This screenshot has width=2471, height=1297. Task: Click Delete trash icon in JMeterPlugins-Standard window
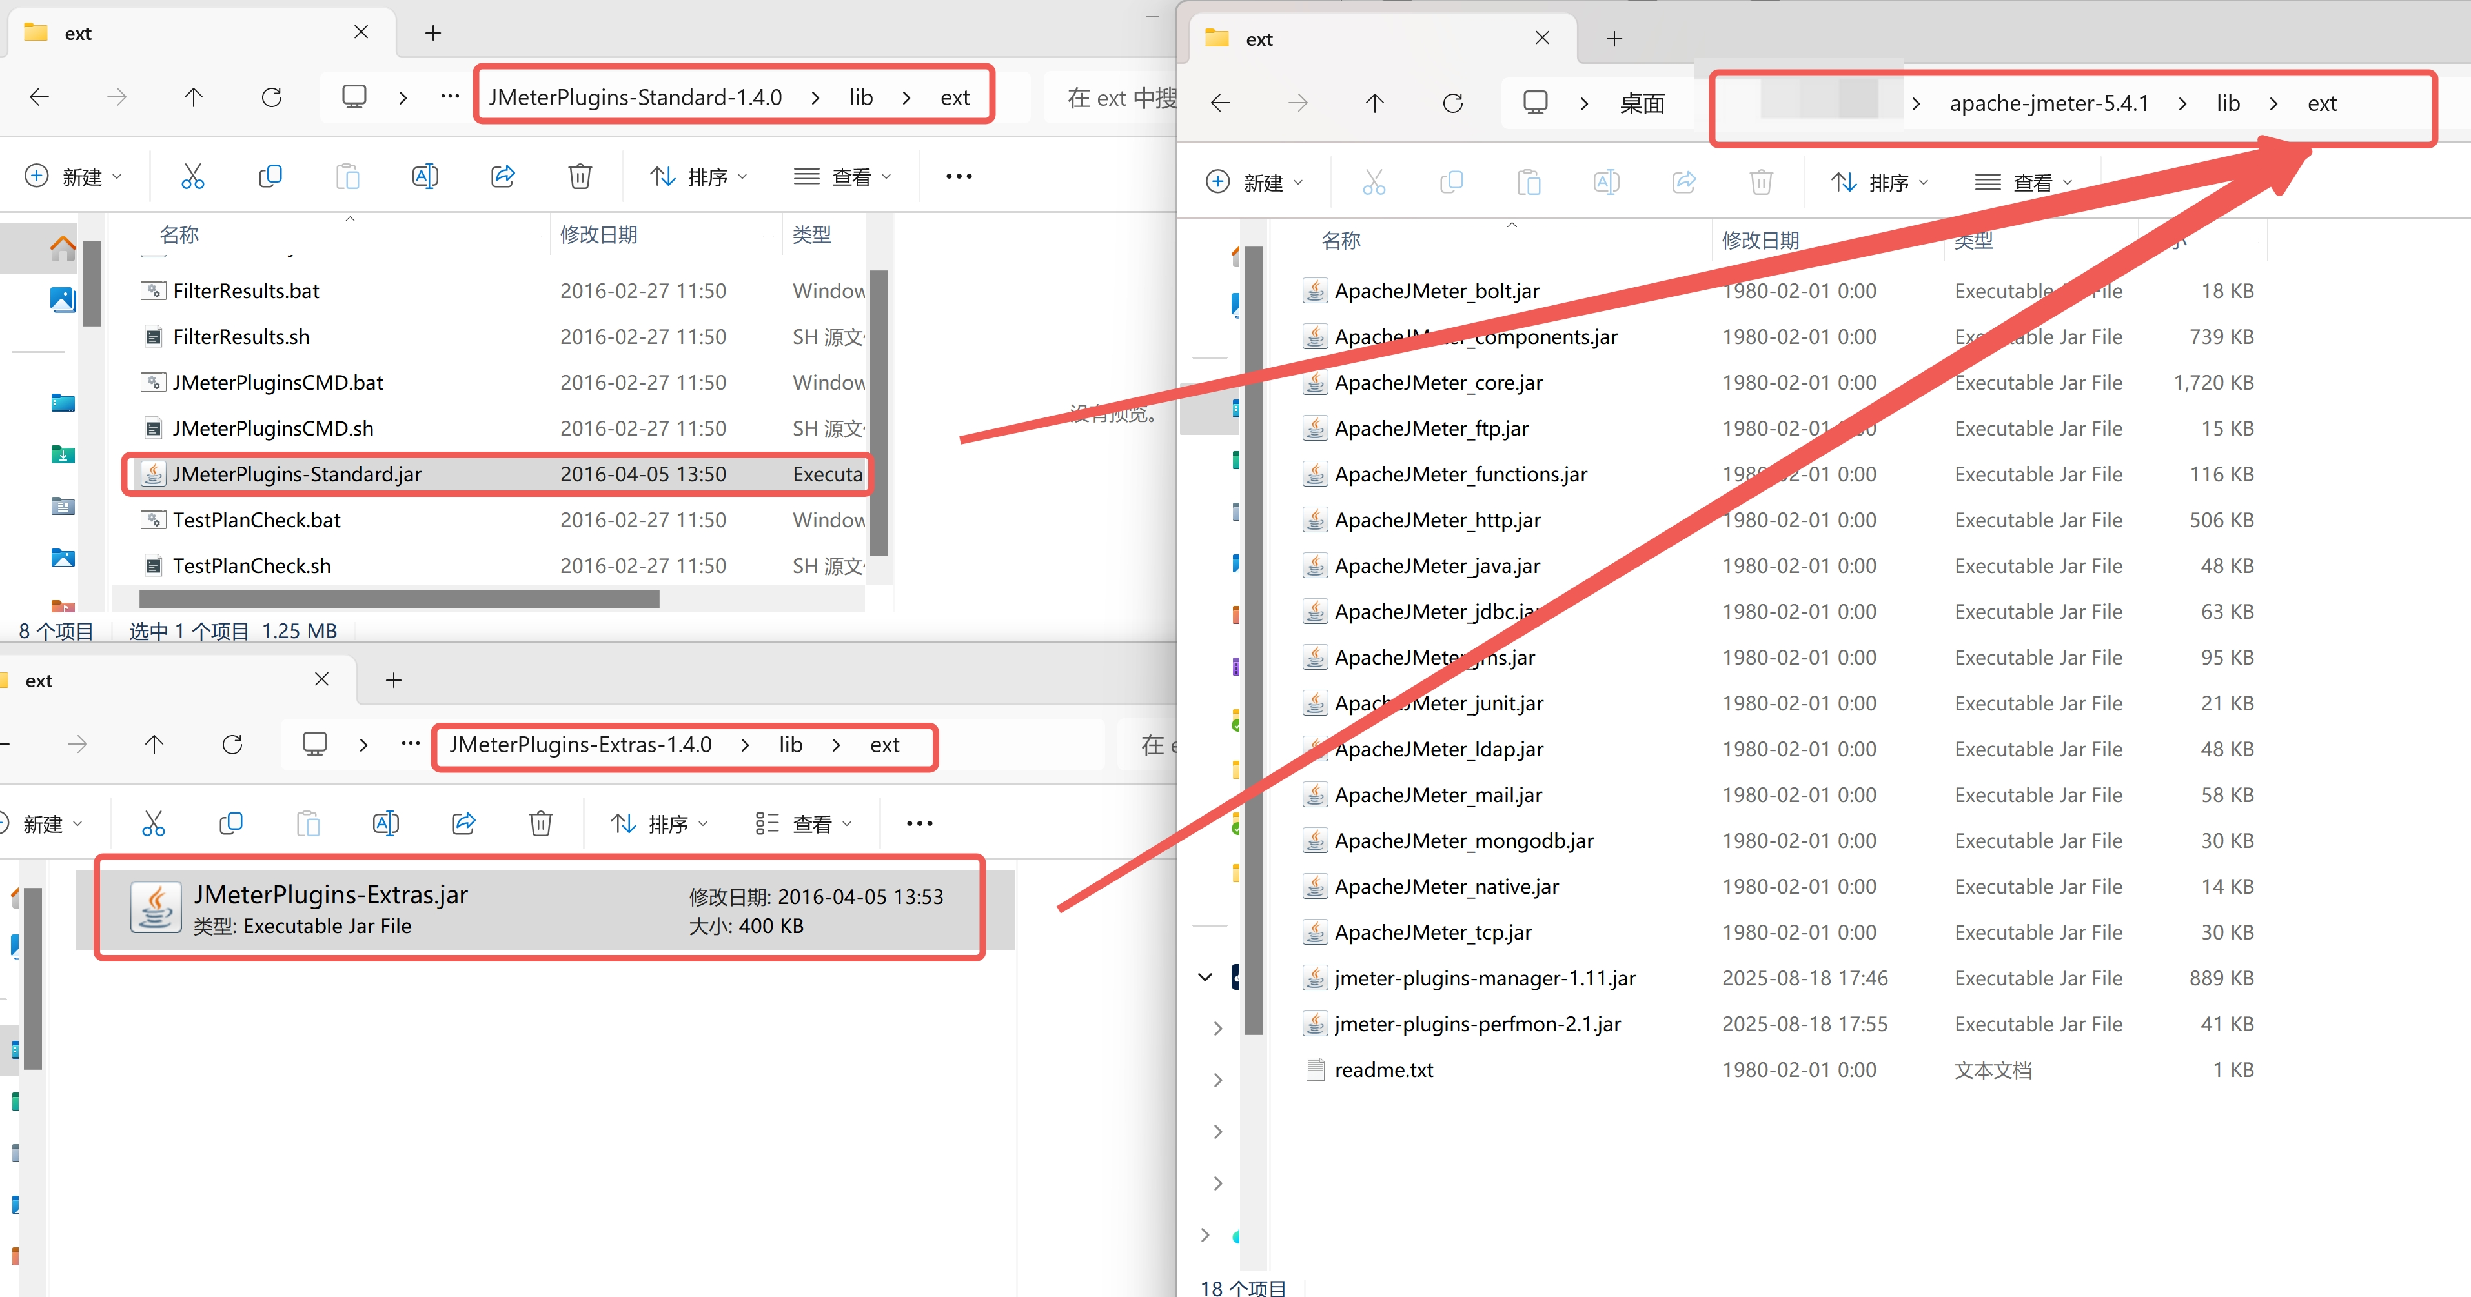point(580,176)
